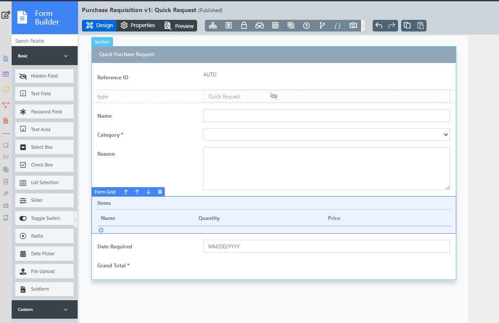Image resolution: width=499 pixels, height=323 pixels.
Task: Switch to the Preview tab
Action: tap(179, 26)
